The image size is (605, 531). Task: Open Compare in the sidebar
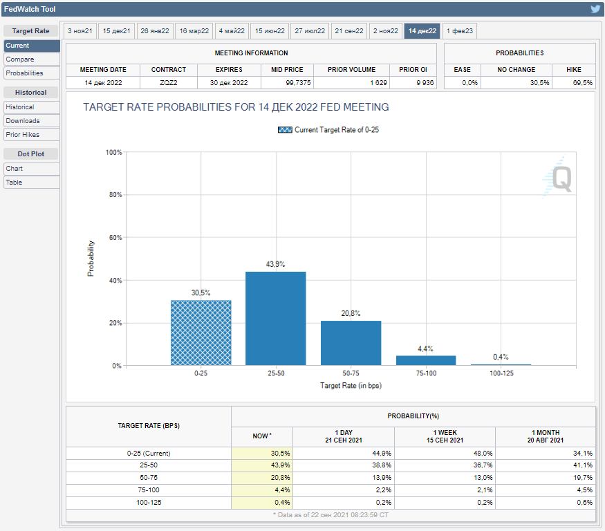click(32, 59)
